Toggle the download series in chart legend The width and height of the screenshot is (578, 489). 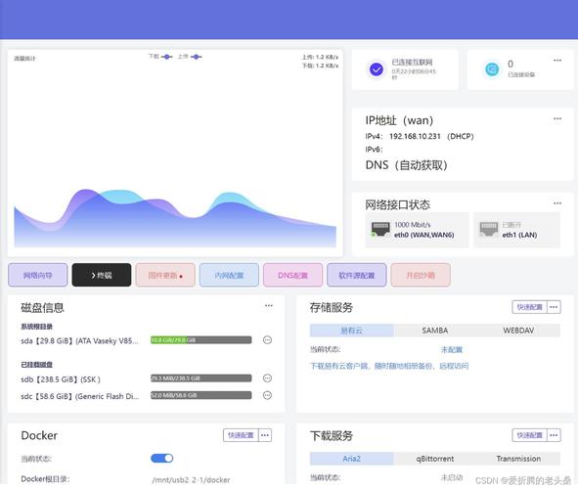tap(160, 57)
